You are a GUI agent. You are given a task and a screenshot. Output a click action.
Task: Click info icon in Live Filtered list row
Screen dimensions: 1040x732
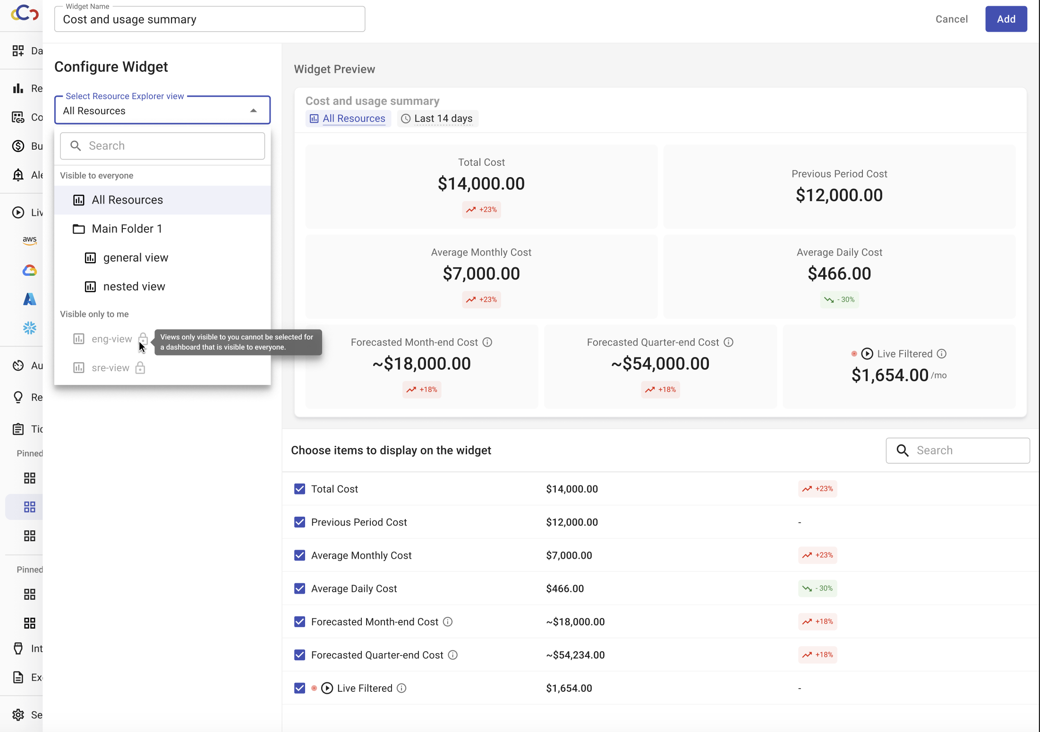(401, 688)
